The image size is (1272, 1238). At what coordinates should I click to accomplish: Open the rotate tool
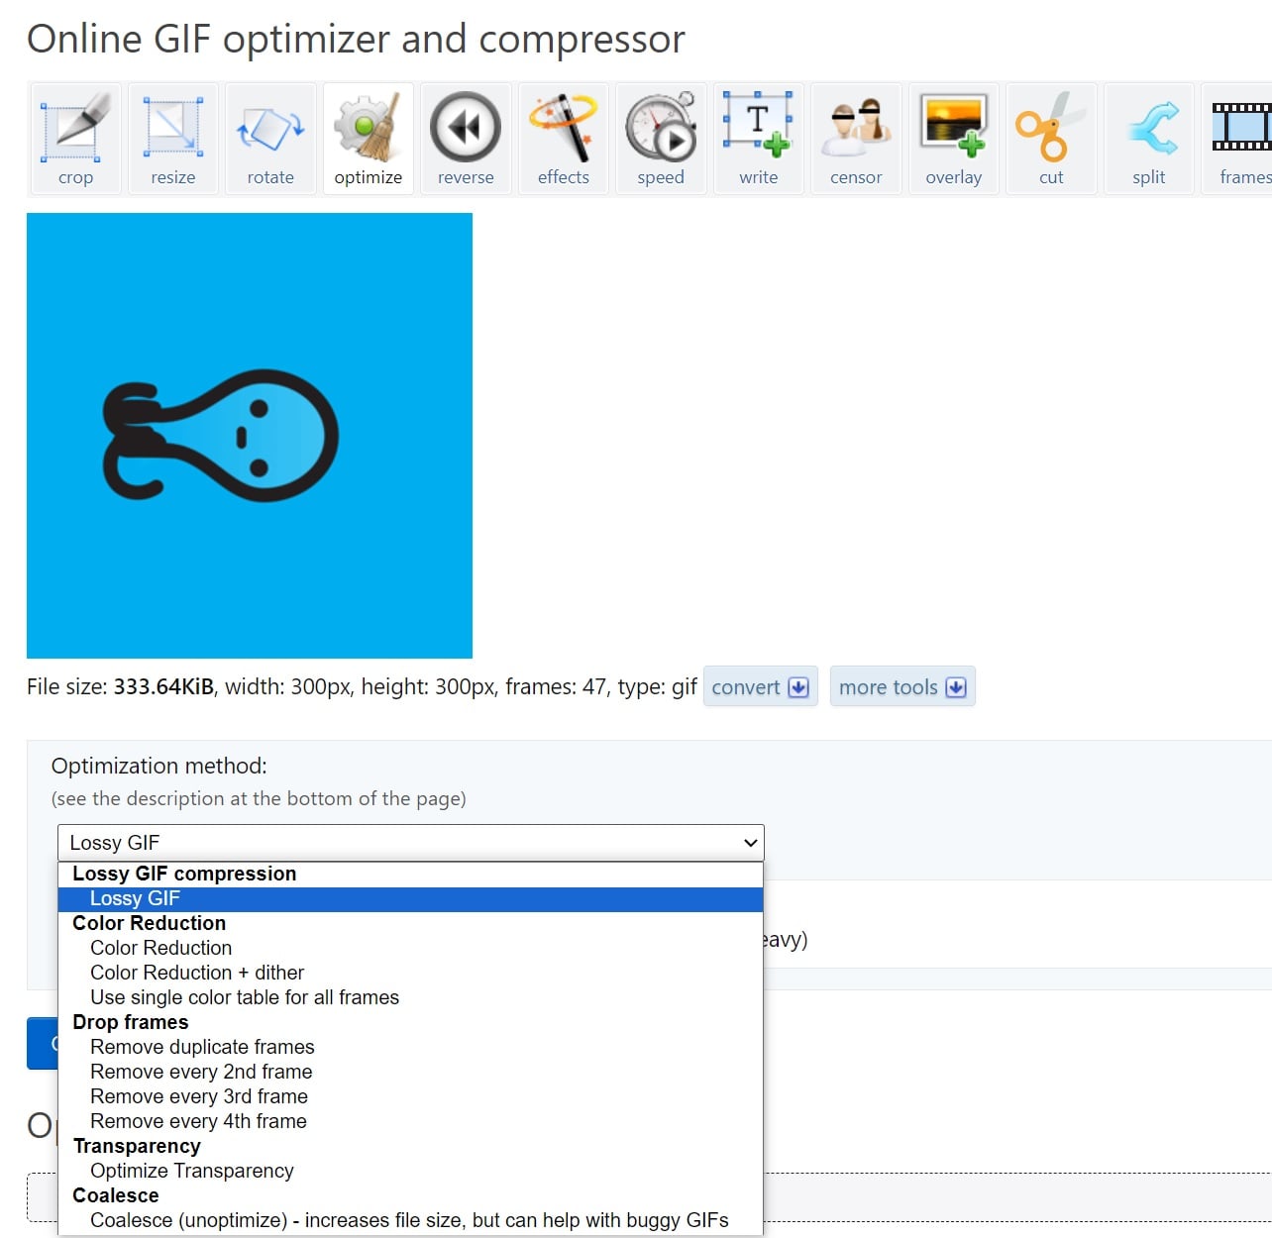click(x=270, y=140)
